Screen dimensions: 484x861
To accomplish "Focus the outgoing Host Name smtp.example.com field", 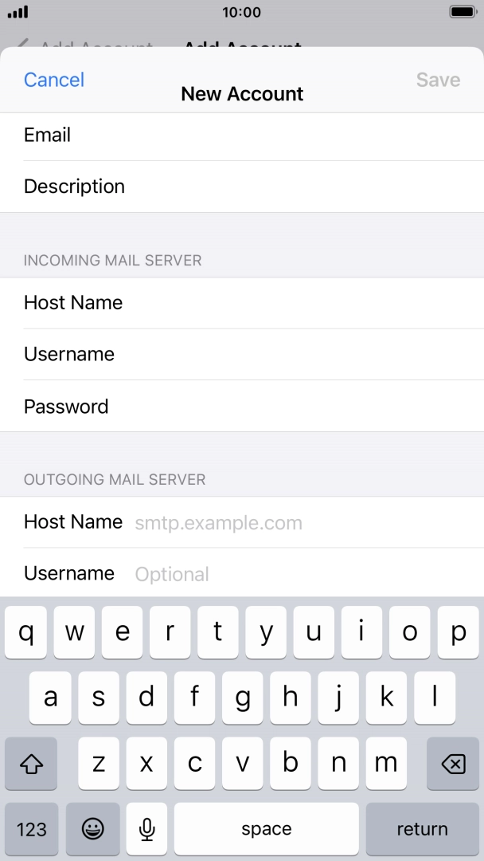I will (x=242, y=522).
